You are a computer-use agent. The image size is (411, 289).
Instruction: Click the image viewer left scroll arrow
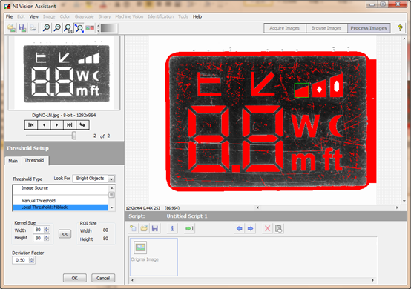tap(257, 207)
